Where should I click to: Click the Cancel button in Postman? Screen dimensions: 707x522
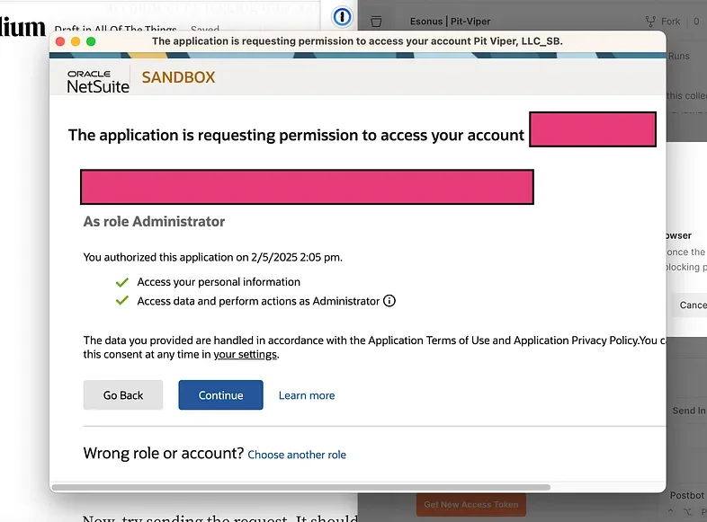691,305
